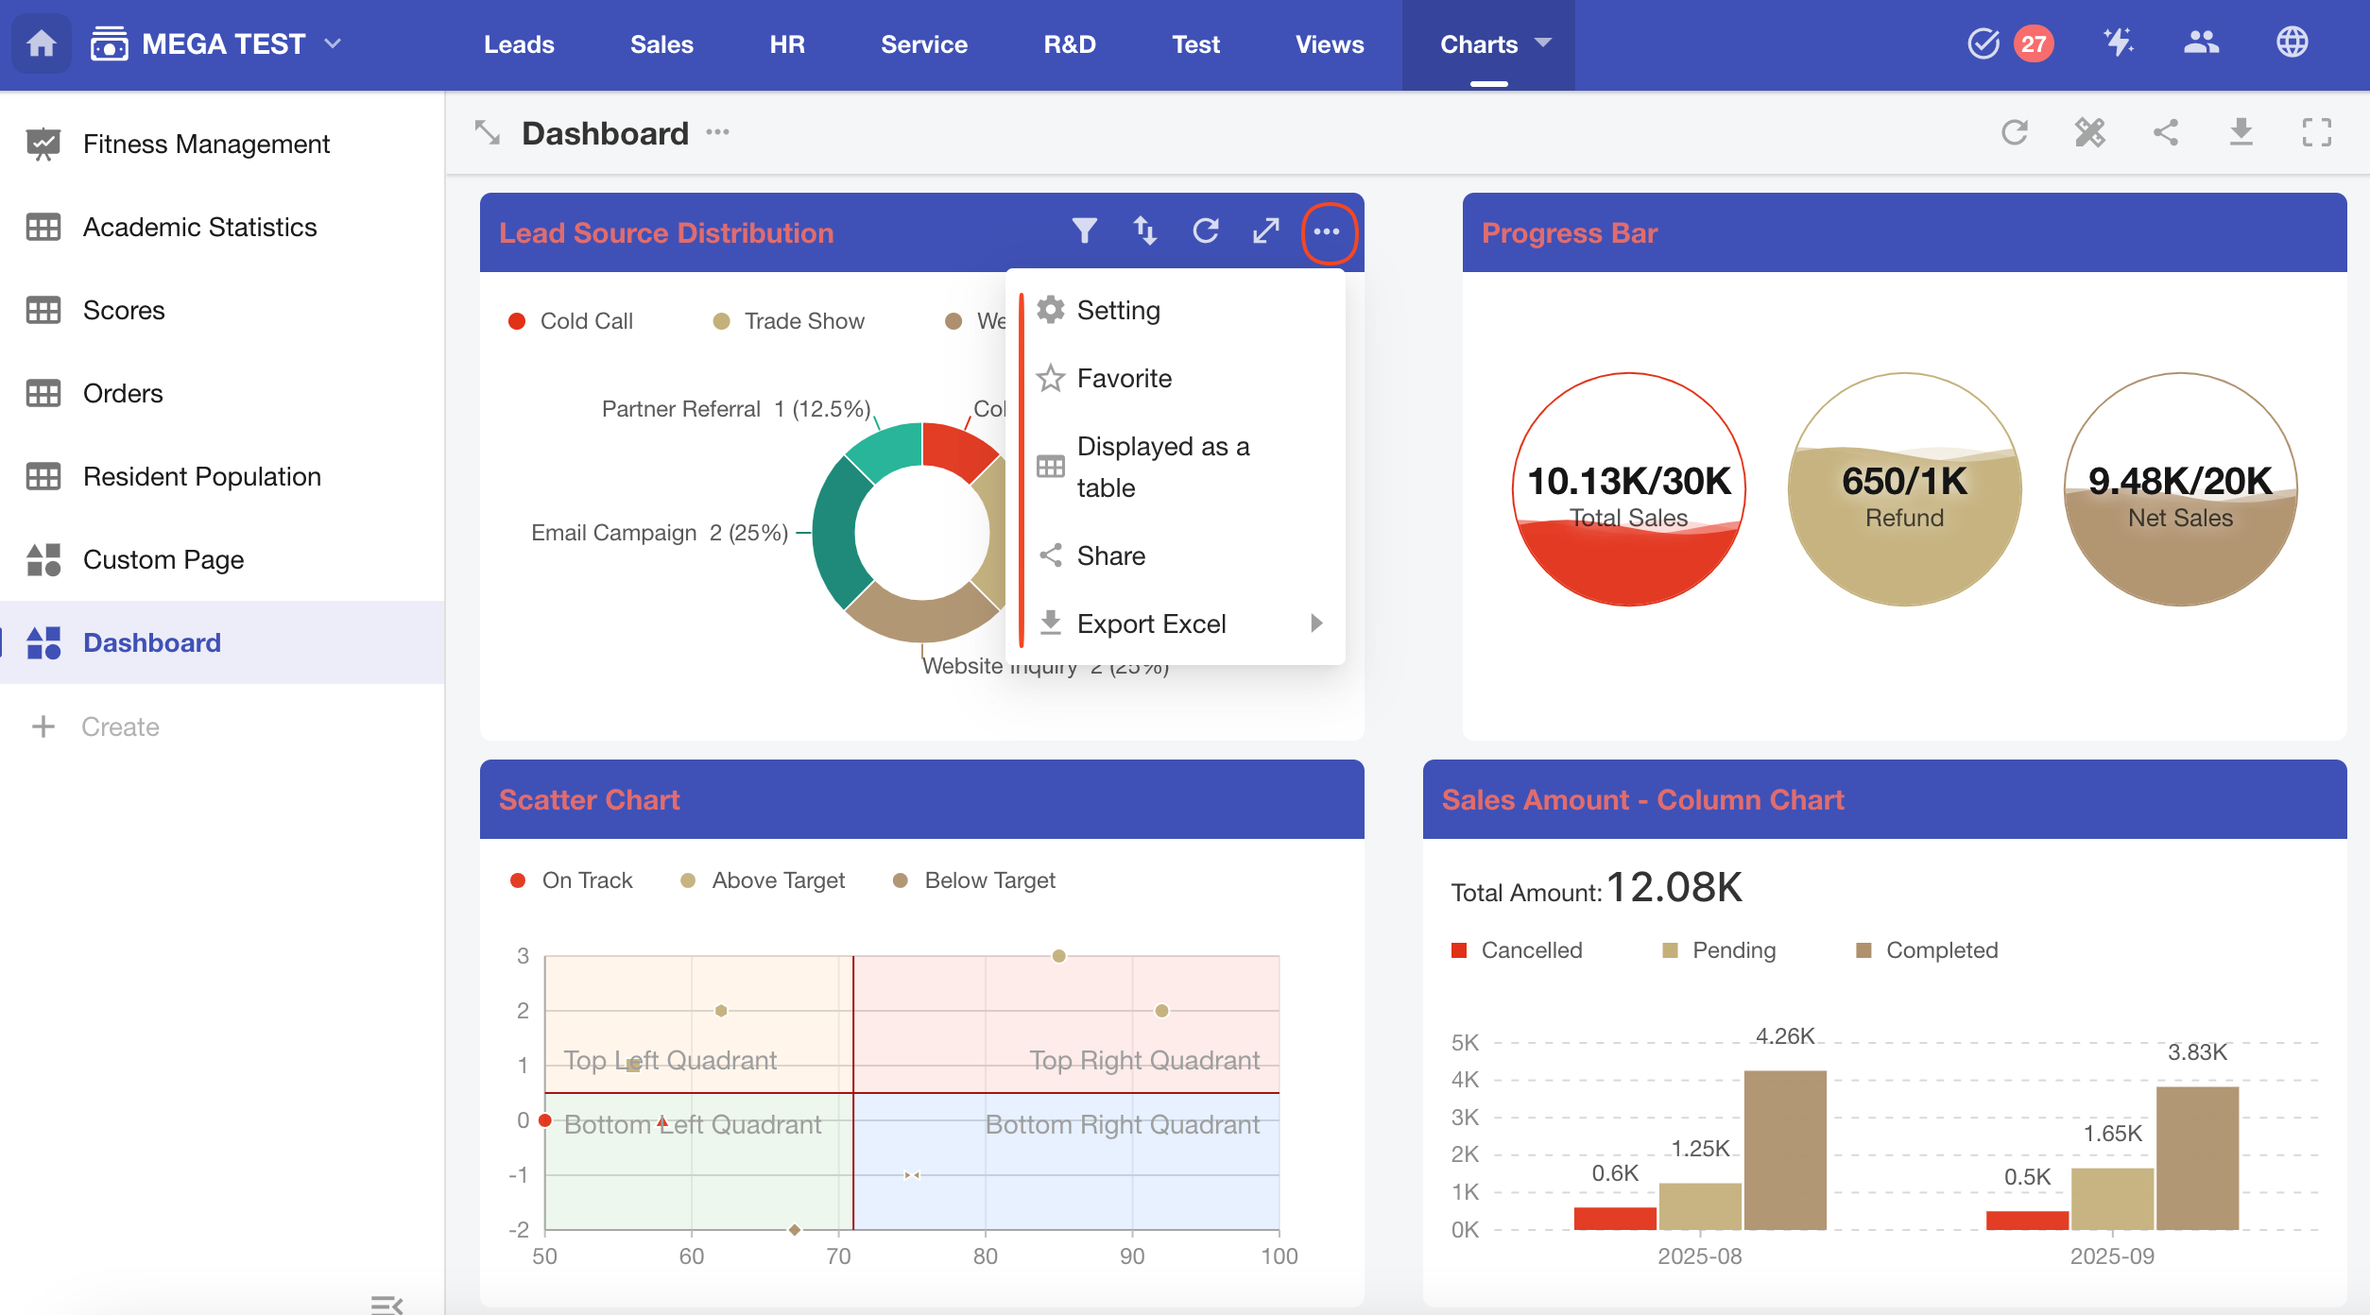This screenshot has height=1315, width=2370.
Task: Refresh the Lead Source Distribution chart
Action: pyautogui.click(x=1206, y=231)
